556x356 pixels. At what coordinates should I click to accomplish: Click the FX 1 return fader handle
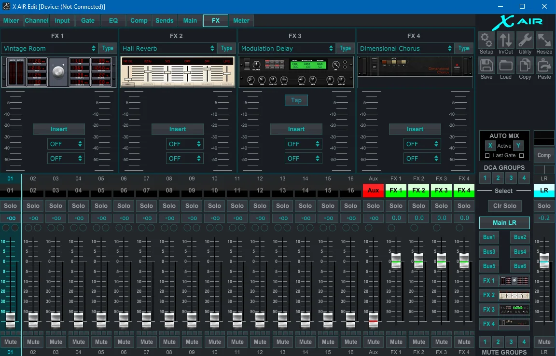(x=396, y=261)
